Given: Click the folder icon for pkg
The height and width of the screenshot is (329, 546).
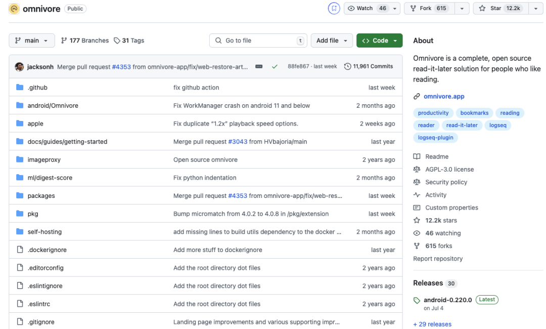Looking at the screenshot, I should click(x=20, y=213).
